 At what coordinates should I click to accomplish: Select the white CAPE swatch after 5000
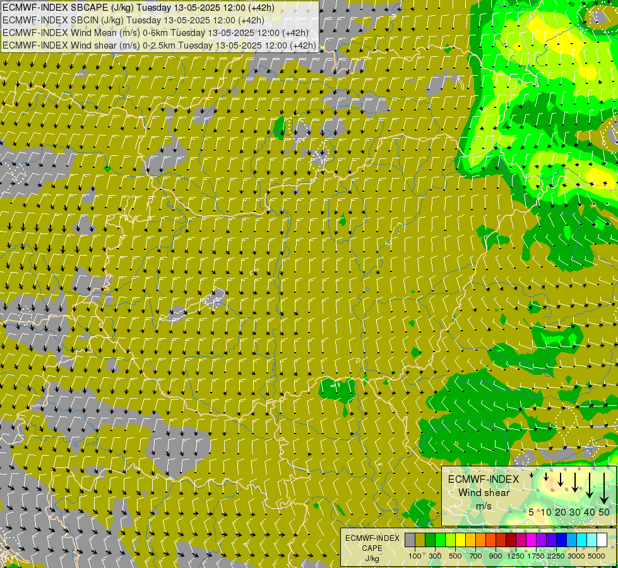click(x=602, y=540)
